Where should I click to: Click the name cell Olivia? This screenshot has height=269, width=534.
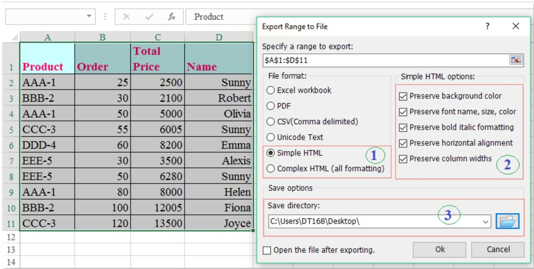tap(219, 114)
